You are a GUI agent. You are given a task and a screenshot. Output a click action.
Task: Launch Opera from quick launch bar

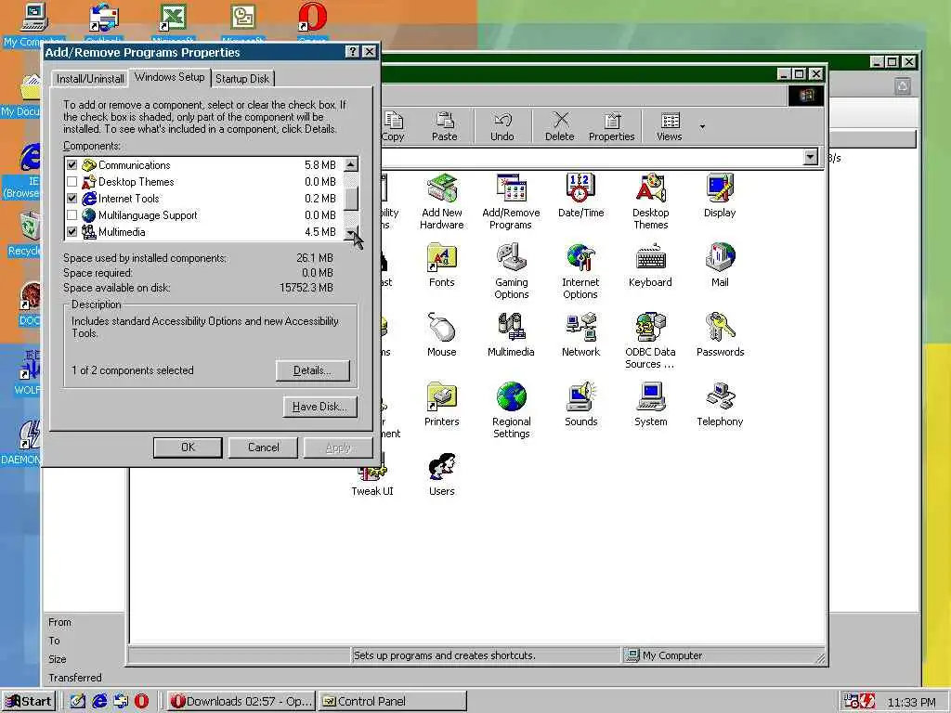click(x=141, y=702)
